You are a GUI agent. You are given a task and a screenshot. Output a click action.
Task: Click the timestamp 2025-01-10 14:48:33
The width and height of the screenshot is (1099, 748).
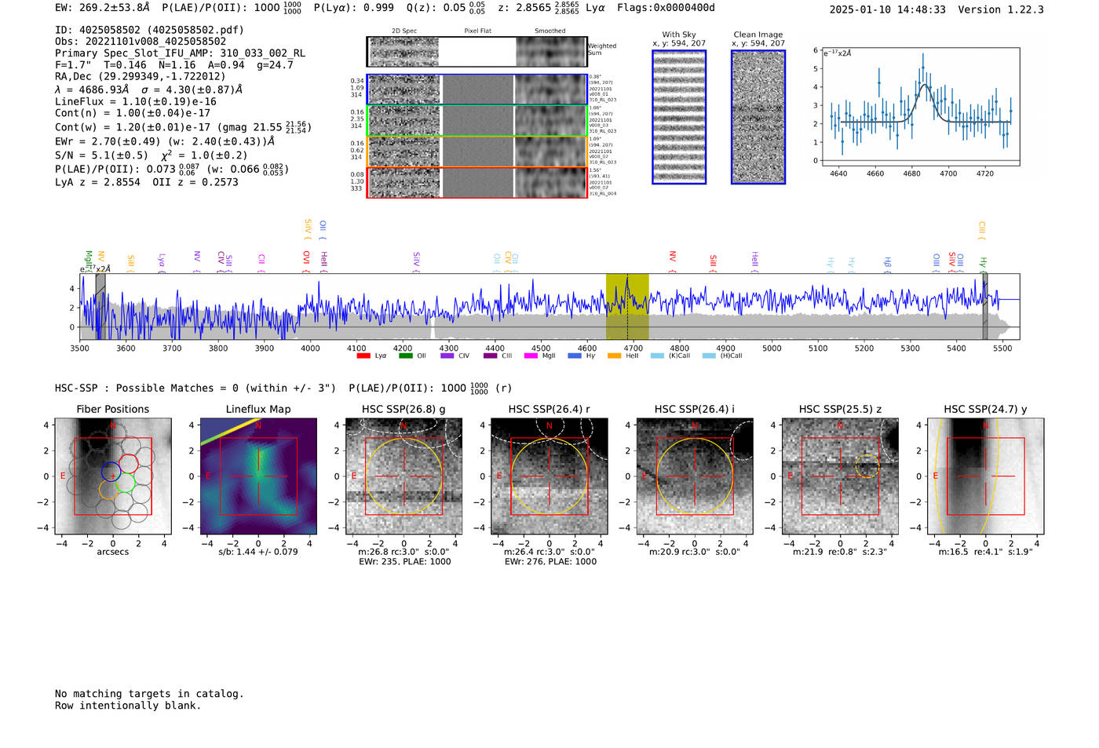[x=887, y=9]
